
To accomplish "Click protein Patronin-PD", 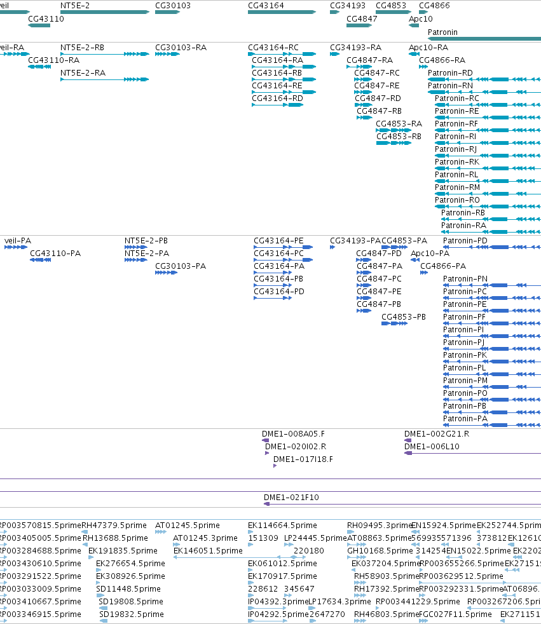I will (492, 248).
